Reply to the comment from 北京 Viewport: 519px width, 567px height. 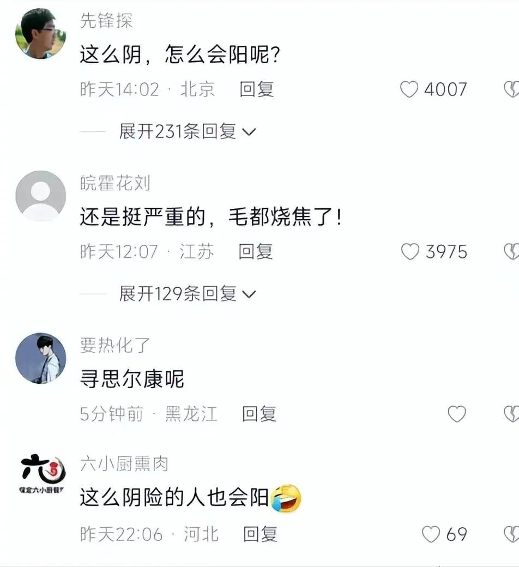pyautogui.click(x=256, y=89)
